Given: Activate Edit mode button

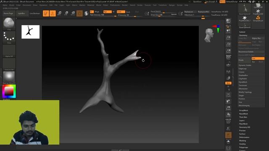Looking at the screenshot, I should coord(46,13).
